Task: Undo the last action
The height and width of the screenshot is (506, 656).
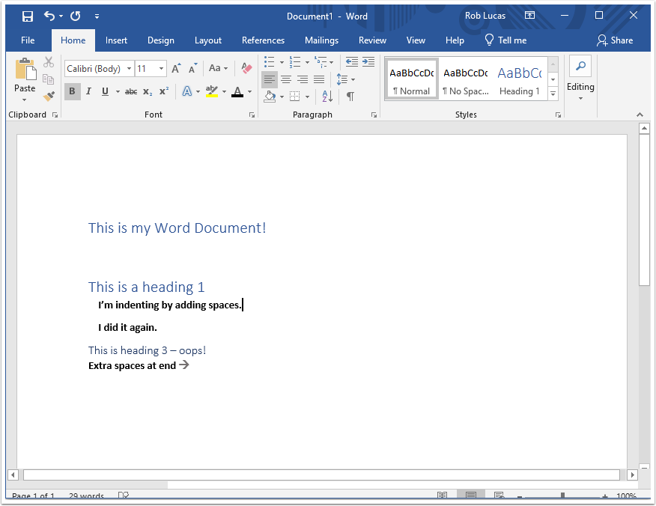Action: coord(49,16)
